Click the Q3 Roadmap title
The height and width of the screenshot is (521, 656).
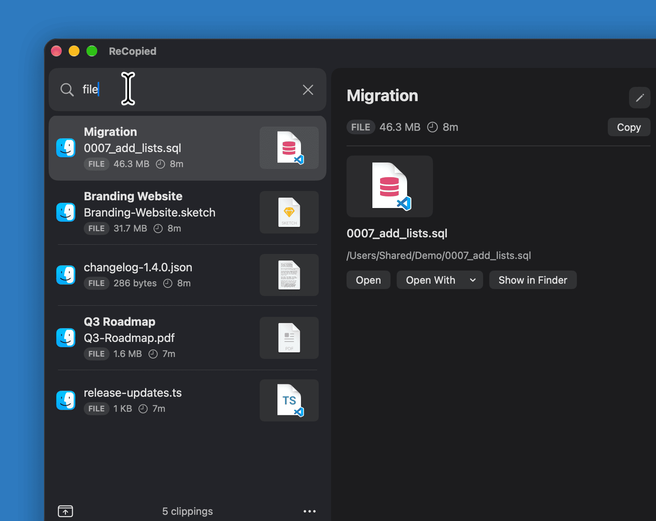point(120,321)
